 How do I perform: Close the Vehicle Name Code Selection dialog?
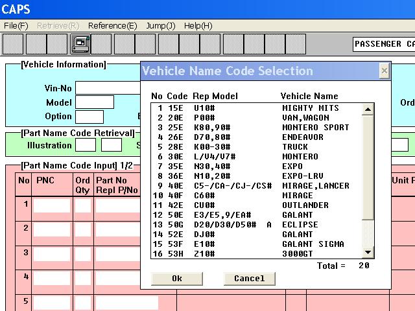(384, 71)
